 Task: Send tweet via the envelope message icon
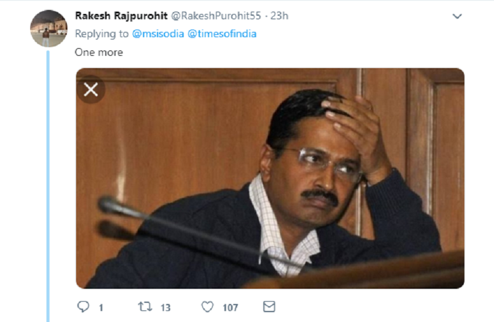269,306
